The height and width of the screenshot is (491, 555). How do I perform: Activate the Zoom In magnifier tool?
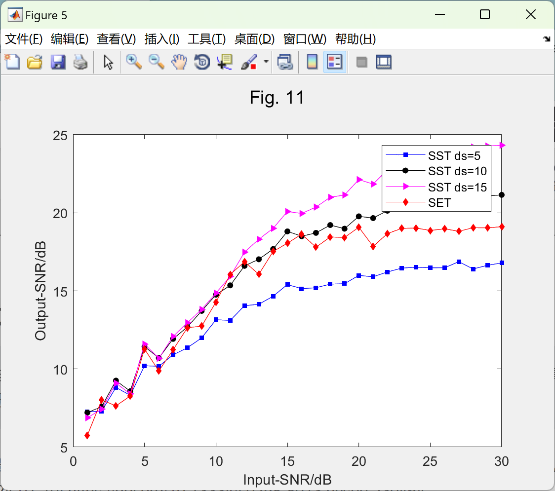pyautogui.click(x=133, y=62)
